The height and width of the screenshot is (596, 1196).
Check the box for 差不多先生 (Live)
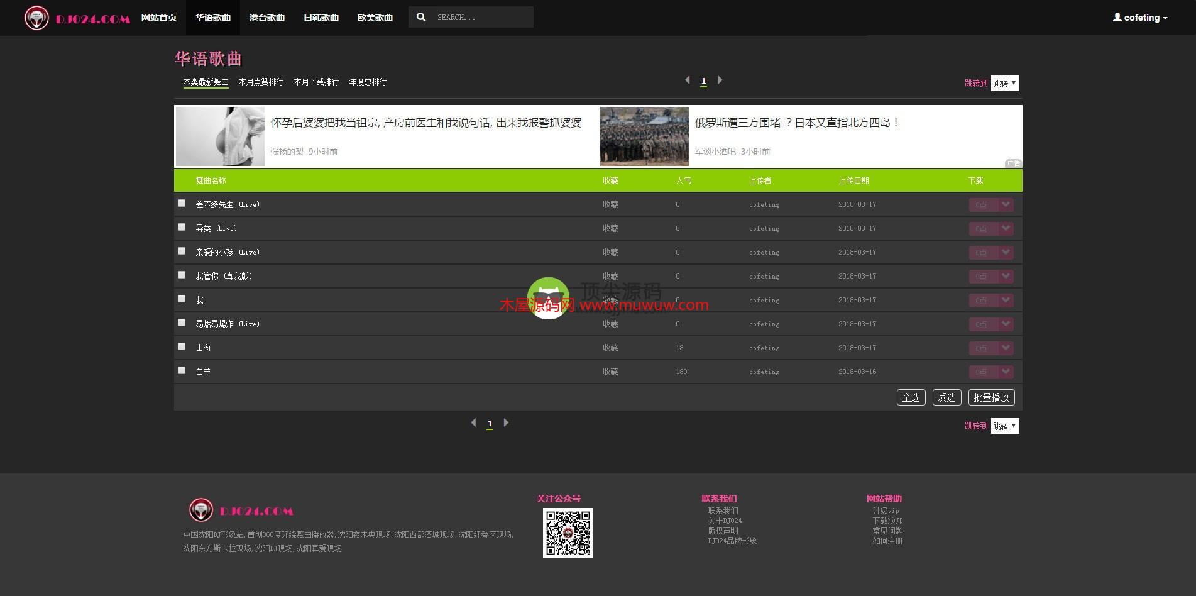pos(182,203)
